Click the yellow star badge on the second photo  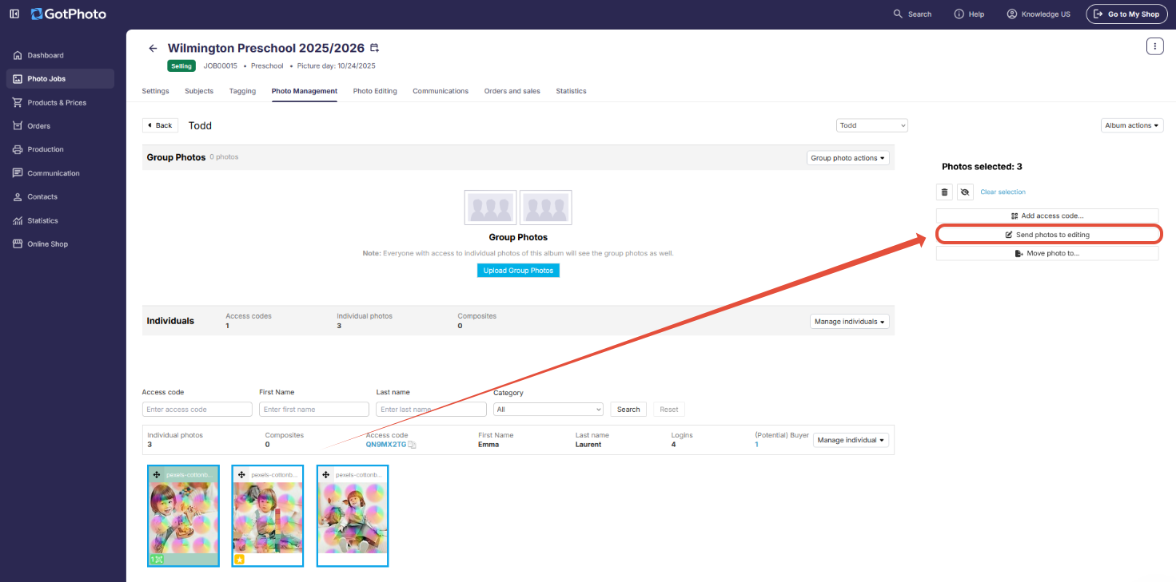coord(238,560)
